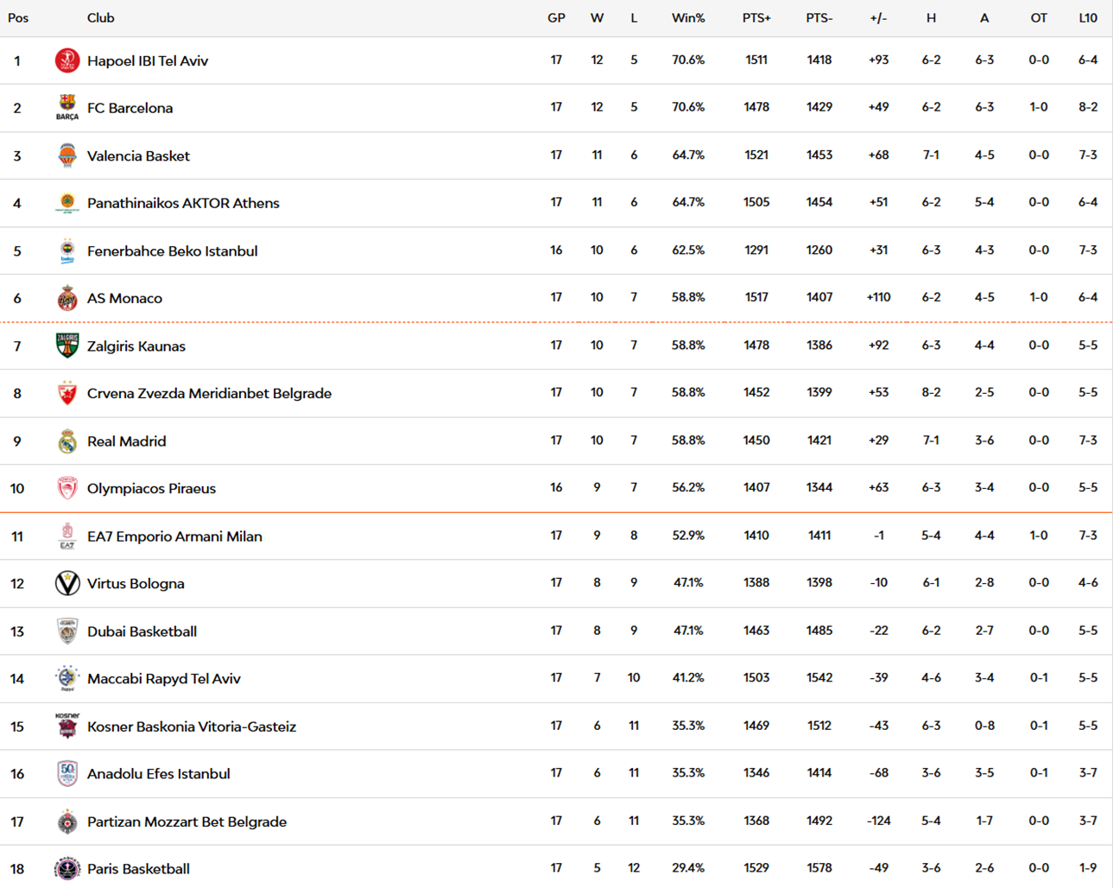Click the Hapoel IBI Tel Aviv club logo
The height and width of the screenshot is (888, 1113).
tap(67, 60)
